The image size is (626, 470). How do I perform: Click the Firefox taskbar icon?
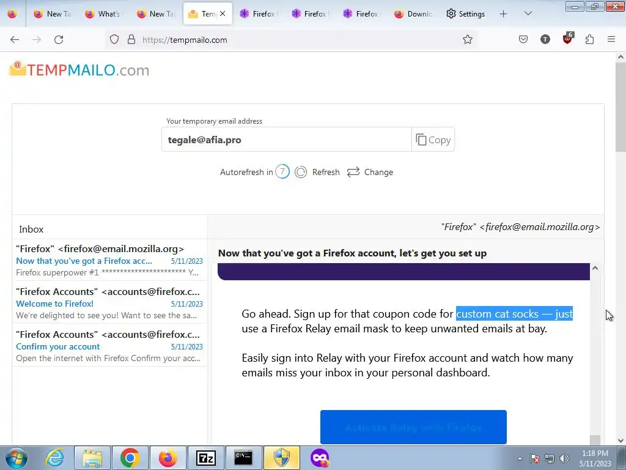(168, 458)
